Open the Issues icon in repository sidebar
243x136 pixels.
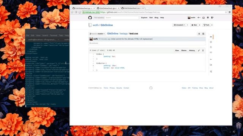pos(211,42)
